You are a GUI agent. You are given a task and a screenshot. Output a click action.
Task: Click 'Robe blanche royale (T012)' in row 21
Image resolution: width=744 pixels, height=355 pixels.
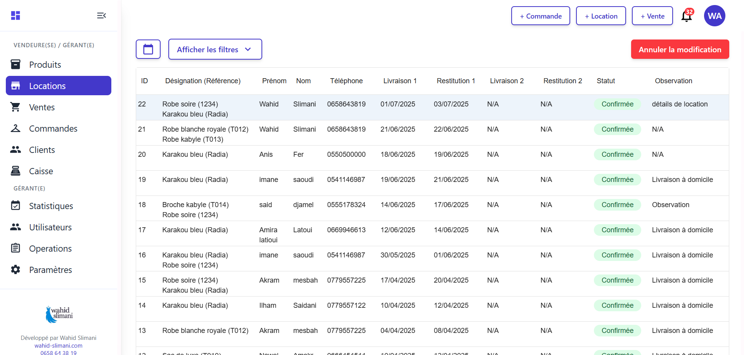pos(205,129)
